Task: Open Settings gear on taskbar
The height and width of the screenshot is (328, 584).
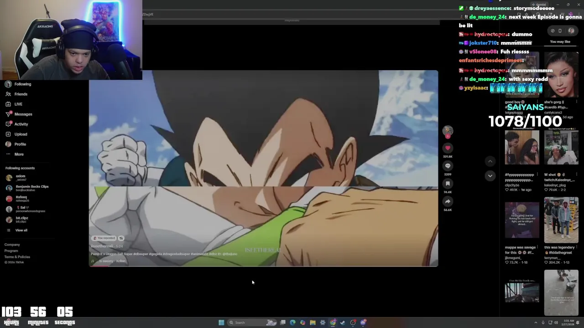Action: tap(323, 323)
